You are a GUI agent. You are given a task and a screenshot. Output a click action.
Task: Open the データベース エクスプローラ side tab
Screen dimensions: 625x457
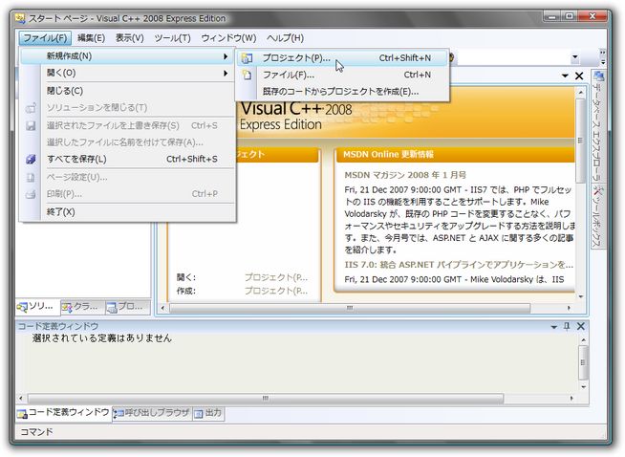598,125
